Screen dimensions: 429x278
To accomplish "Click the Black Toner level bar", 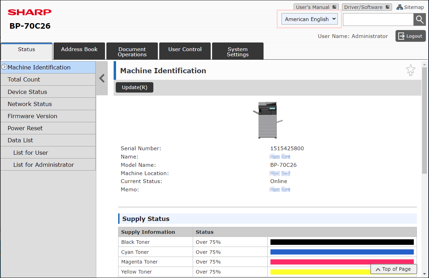I will 342,242.
